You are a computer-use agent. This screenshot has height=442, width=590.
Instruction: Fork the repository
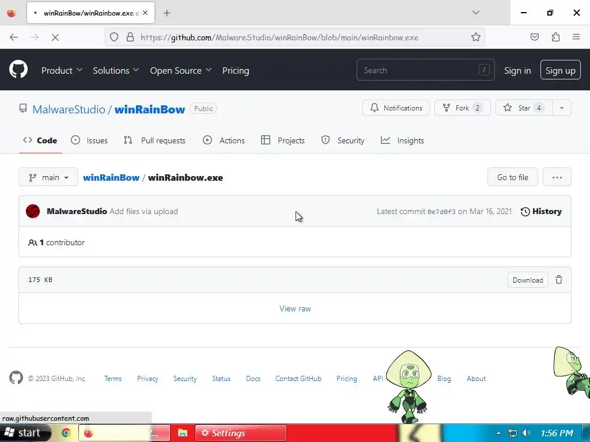463,108
